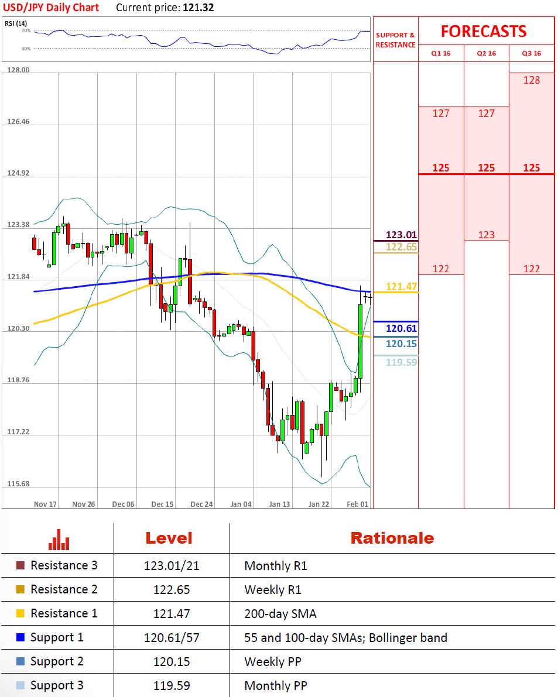Click the 127 forecast value in Q2 16

click(487, 114)
